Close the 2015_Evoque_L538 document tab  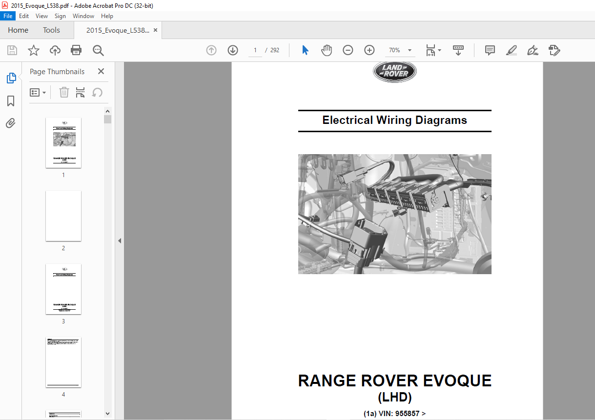pyautogui.click(x=156, y=30)
